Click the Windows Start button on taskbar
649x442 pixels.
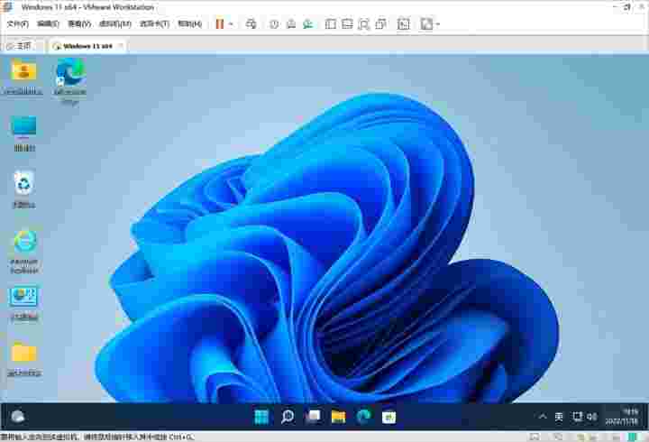tap(261, 416)
